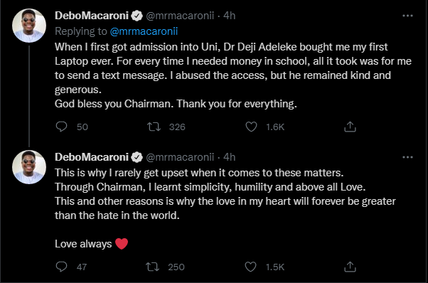The height and width of the screenshot is (283, 428).
Task: Open the more options menu on first tweet
Action: 407,16
